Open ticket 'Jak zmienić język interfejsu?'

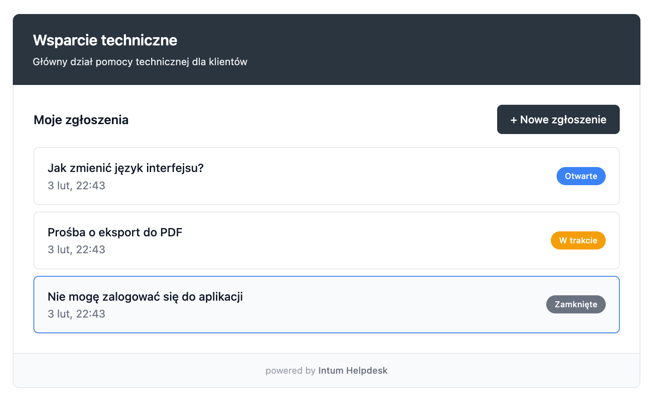point(126,168)
